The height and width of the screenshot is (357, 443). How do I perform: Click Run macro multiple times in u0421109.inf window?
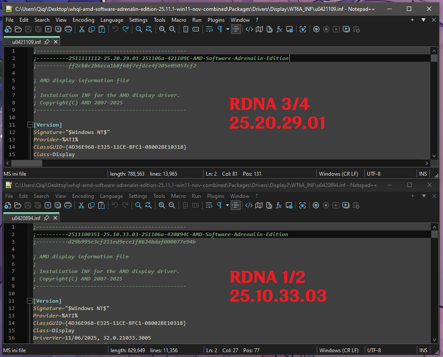tap(346, 29)
